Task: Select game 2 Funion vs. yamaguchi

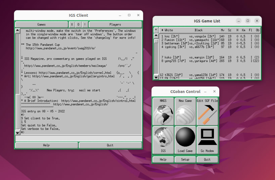Action: coord(210,40)
